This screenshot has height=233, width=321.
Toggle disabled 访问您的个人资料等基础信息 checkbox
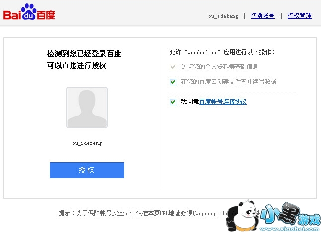[x=173, y=67]
